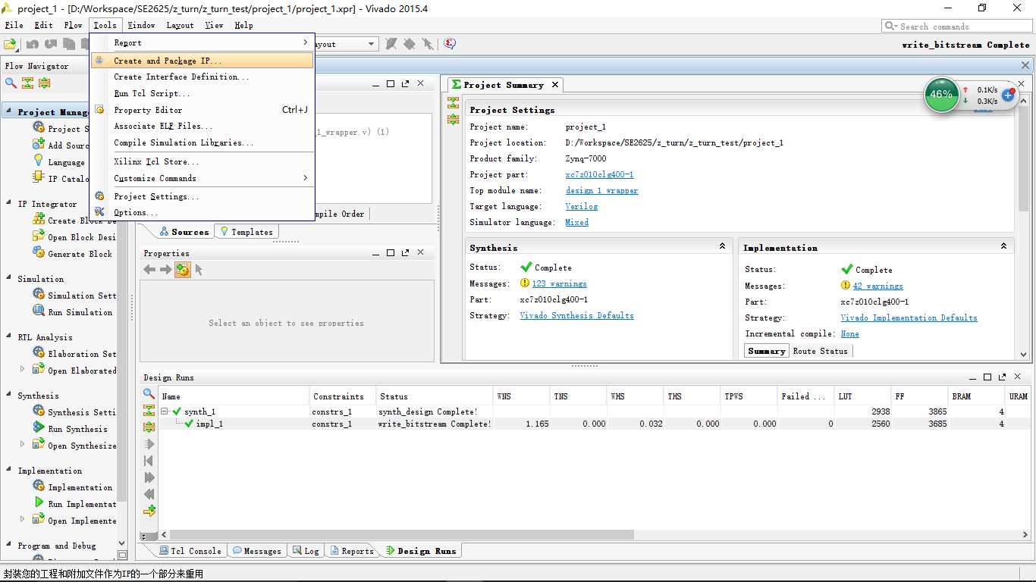Click the search magnifier in Flow Navigator
Screen dimensions: 1036x582
pos(11,83)
